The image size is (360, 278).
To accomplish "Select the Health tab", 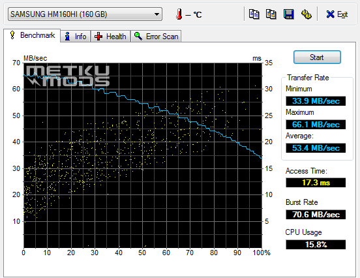I will 111,37.
